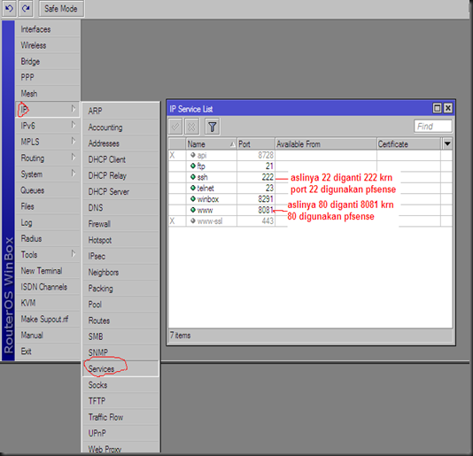Image resolution: width=473 pixels, height=456 pixels.
Task: Select the www service row
Action: (310, 210)
